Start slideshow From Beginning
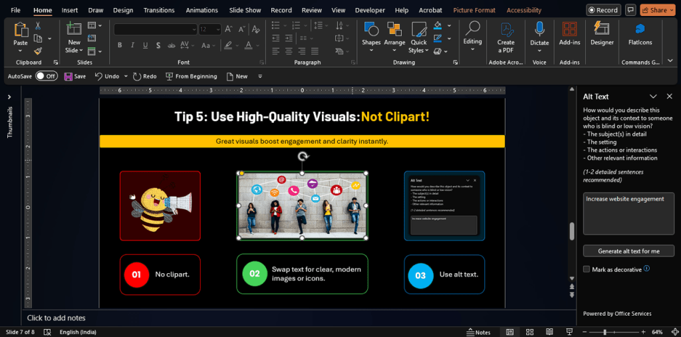681x337 pixels. [191, 76]
